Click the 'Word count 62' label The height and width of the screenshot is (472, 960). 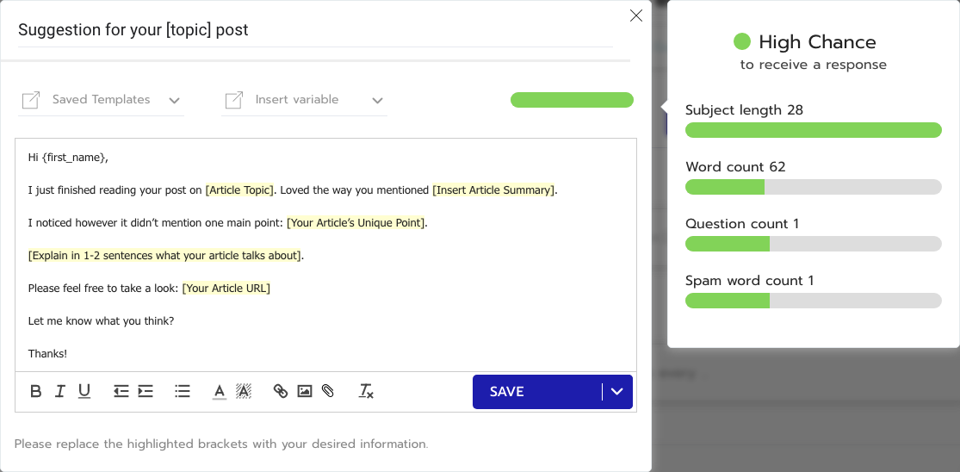735,167
